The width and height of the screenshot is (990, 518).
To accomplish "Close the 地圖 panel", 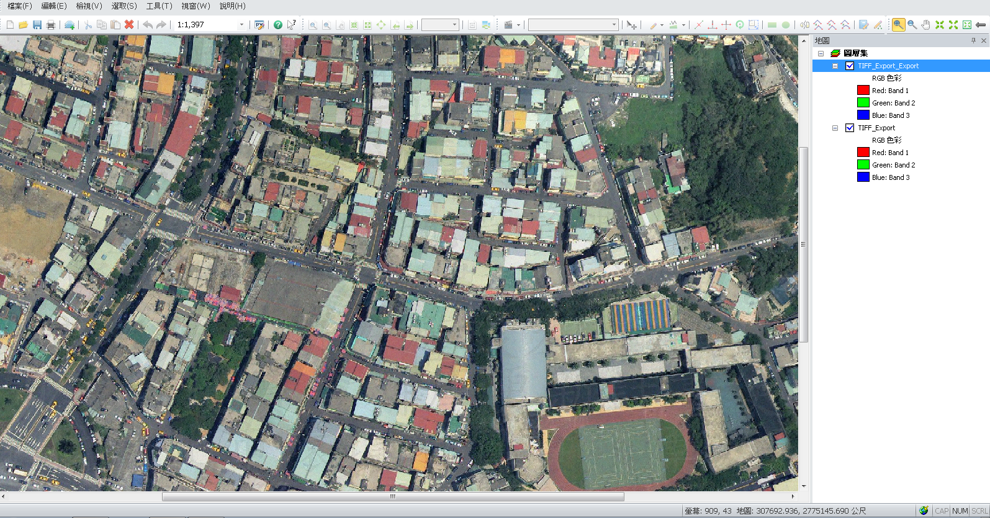I will [983, 40].
